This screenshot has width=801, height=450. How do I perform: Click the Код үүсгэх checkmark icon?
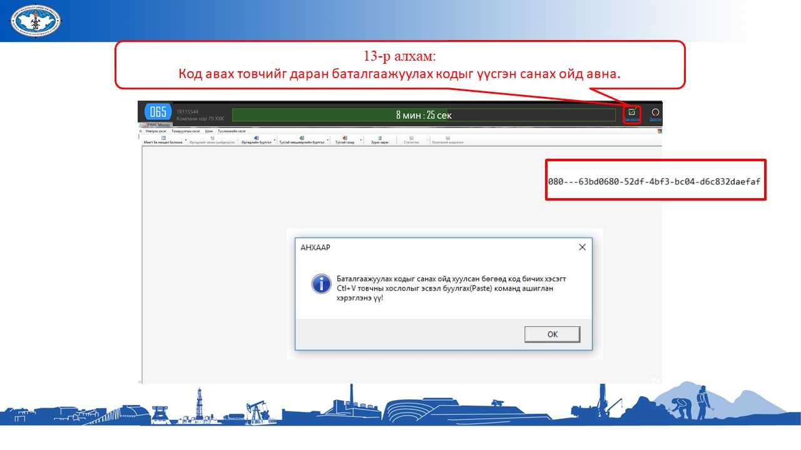point(631,112)
